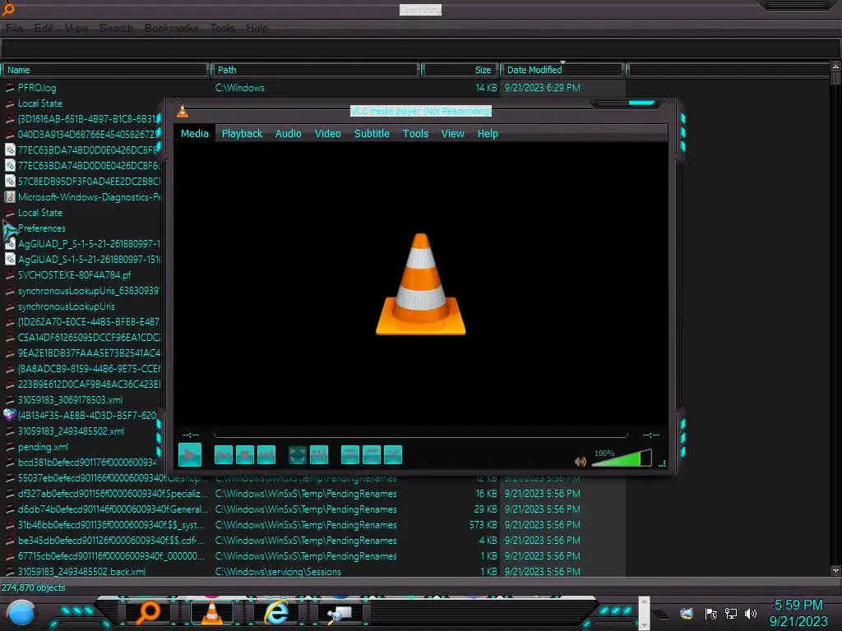Open the VLC Audio menu
This screenshot has width=842, height=631.
coord(289,134)
